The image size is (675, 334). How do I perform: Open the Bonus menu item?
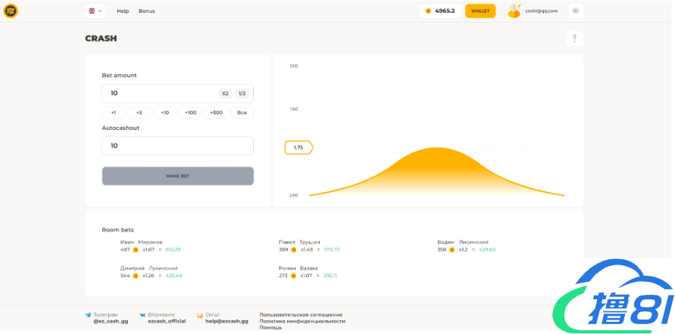pos(146,11)
